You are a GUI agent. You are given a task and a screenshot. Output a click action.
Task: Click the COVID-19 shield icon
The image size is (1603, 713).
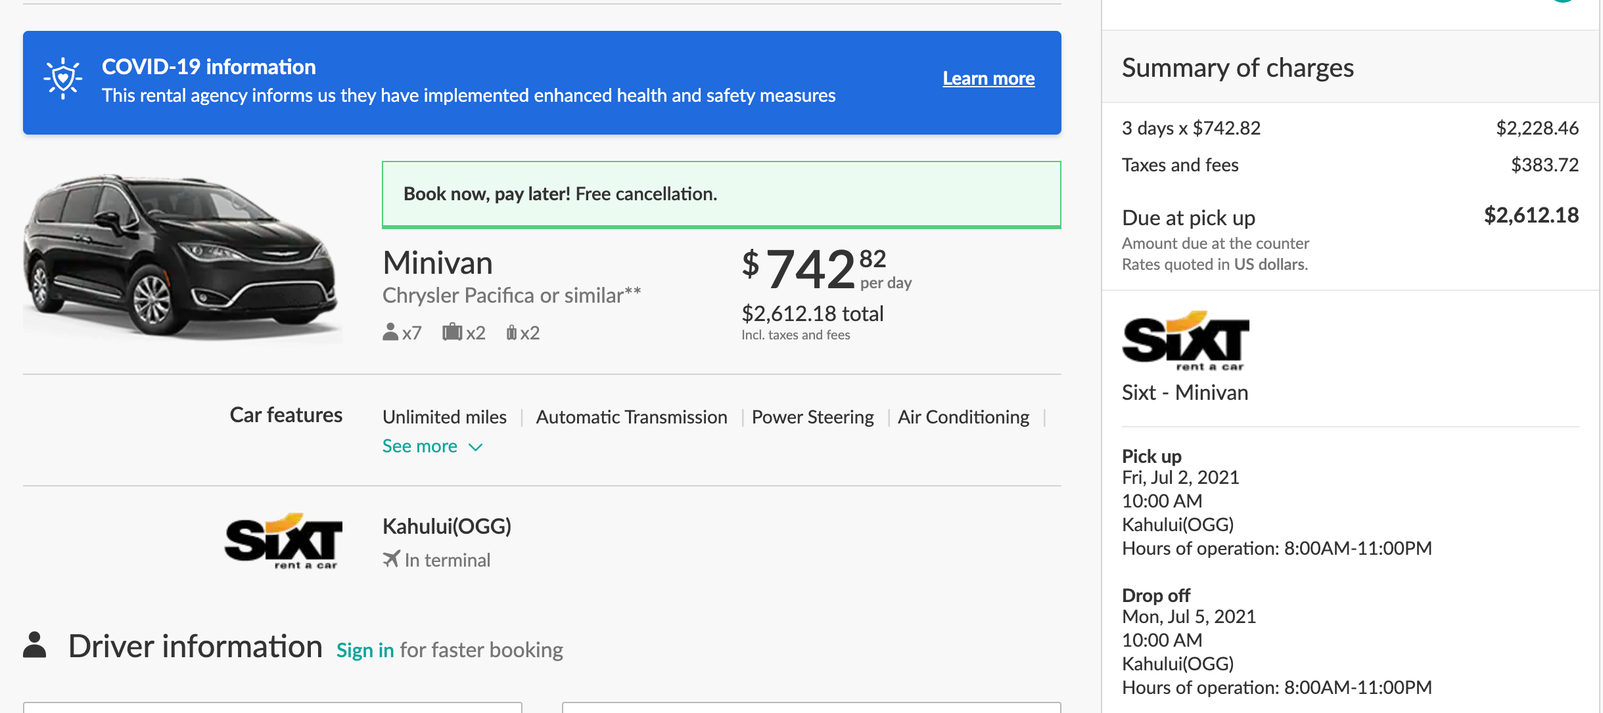click(x=63, y=79)
